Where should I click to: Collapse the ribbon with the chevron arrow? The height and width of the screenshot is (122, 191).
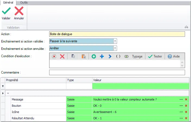186,27
